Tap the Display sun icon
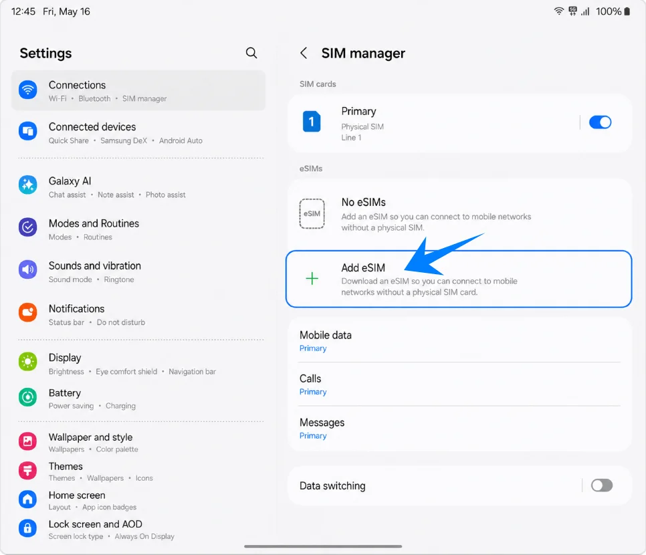The height and width of the screenshot is (555, 646). tap(27, 362)
